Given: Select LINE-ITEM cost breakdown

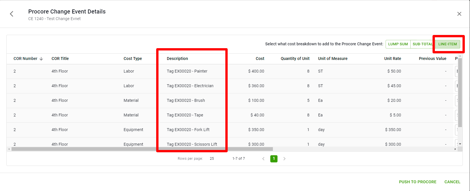Looking at the screenshot, I should point(447,44).
